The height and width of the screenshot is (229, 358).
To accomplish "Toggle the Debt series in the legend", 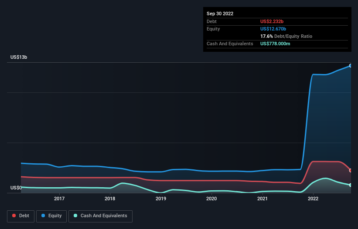I will pos(21,216).
